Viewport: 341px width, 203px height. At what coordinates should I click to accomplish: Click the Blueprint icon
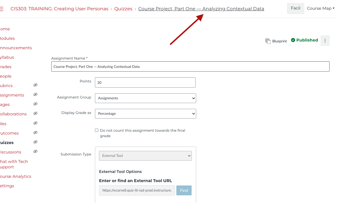[268, 41]
